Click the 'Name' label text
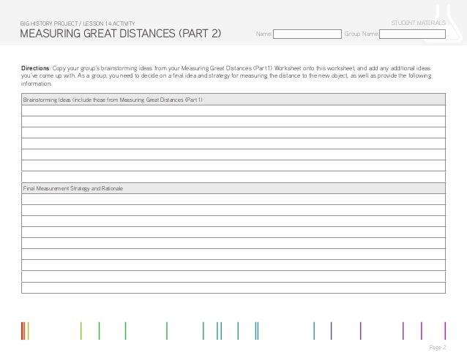The width and height of the screenshot is (467, 361). (264, 34)
